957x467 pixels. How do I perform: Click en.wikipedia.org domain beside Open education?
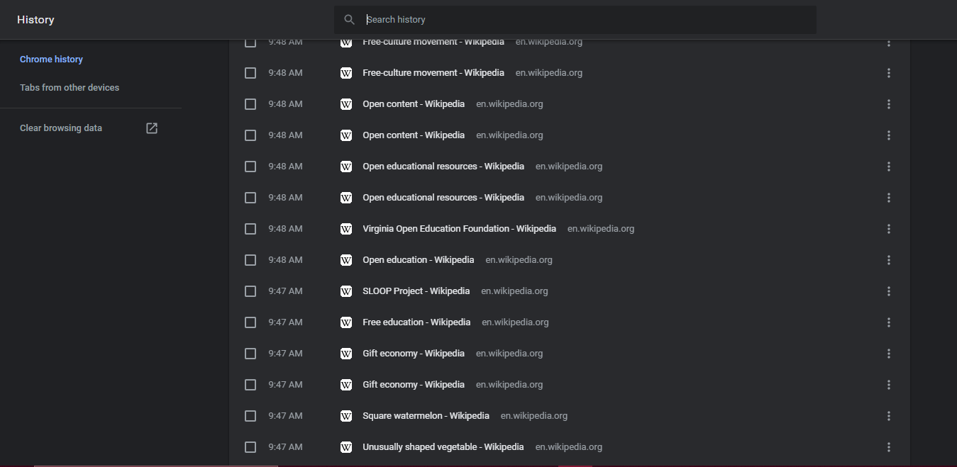pos(519,260)
